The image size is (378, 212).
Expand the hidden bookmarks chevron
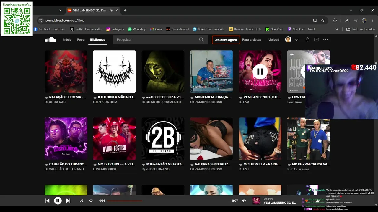click(337, 29)
